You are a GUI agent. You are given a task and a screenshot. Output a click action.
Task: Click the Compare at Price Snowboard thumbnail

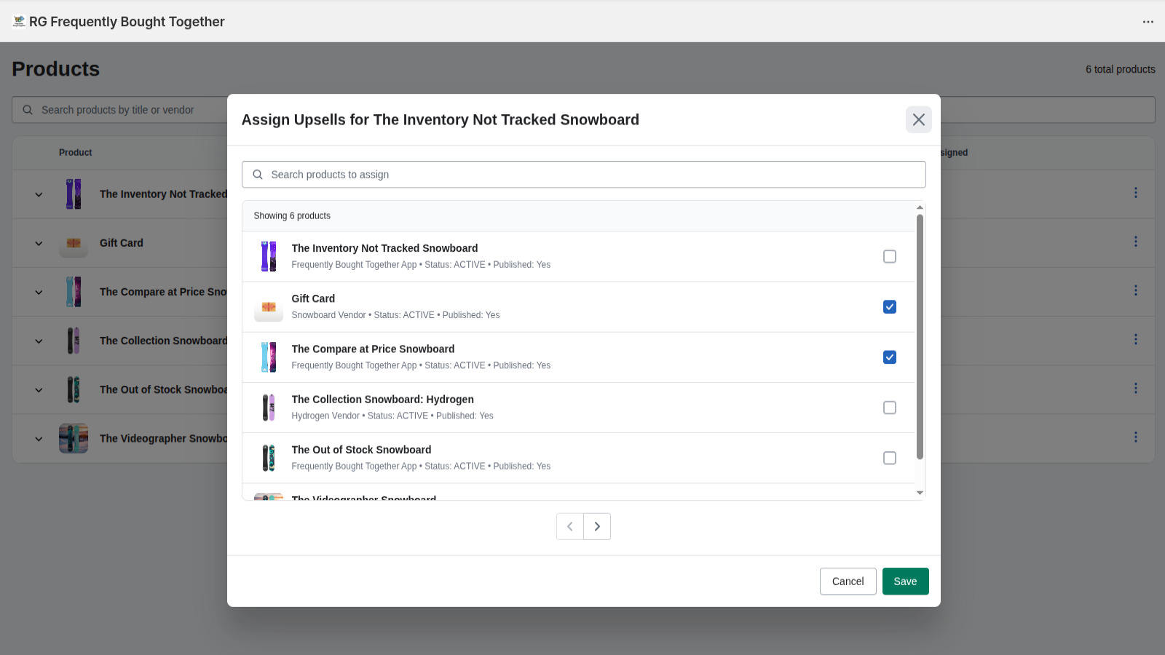point(269,357)
